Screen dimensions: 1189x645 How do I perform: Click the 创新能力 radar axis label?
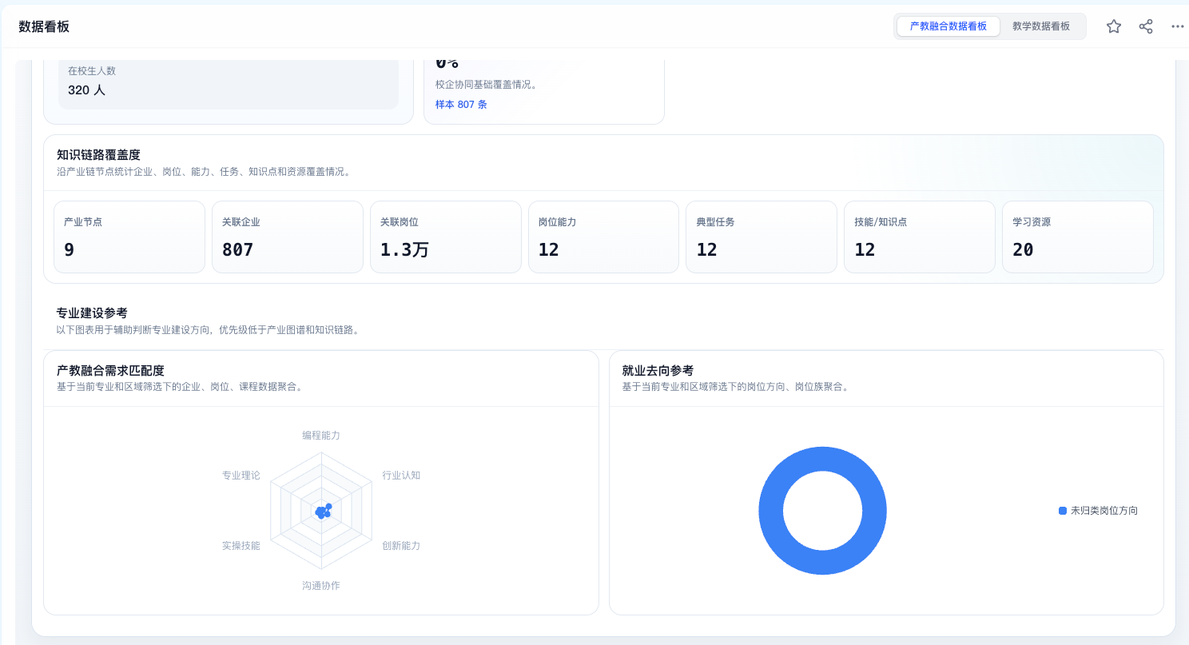click(401, 546)
